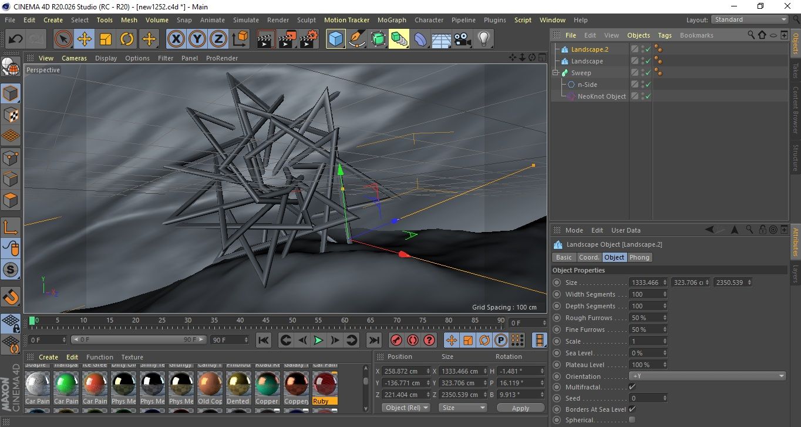This screenshot has height=427, width=801.
Task: Add a Light object
Action: 483,39
